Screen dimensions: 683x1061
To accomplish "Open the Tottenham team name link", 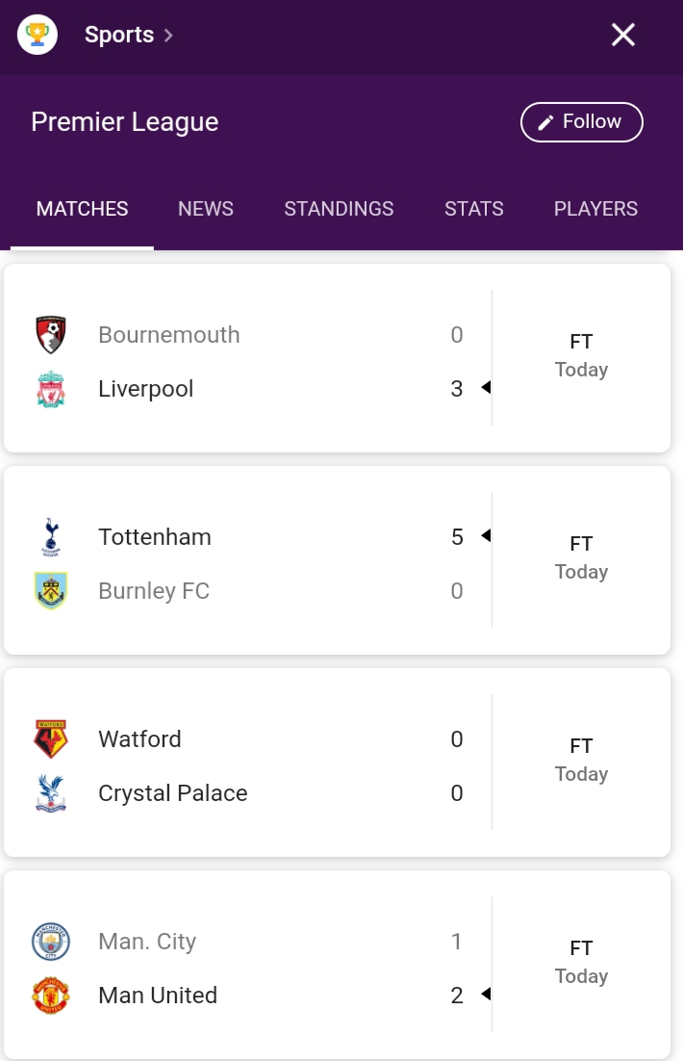I will (155, 537).
